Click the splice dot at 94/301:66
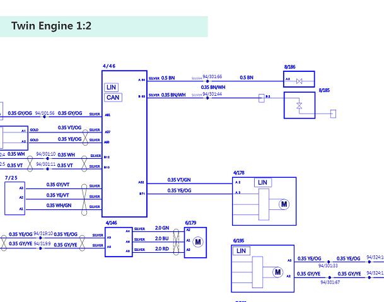The height and width of the screenshot is (302, 384). tap(207, 81)
